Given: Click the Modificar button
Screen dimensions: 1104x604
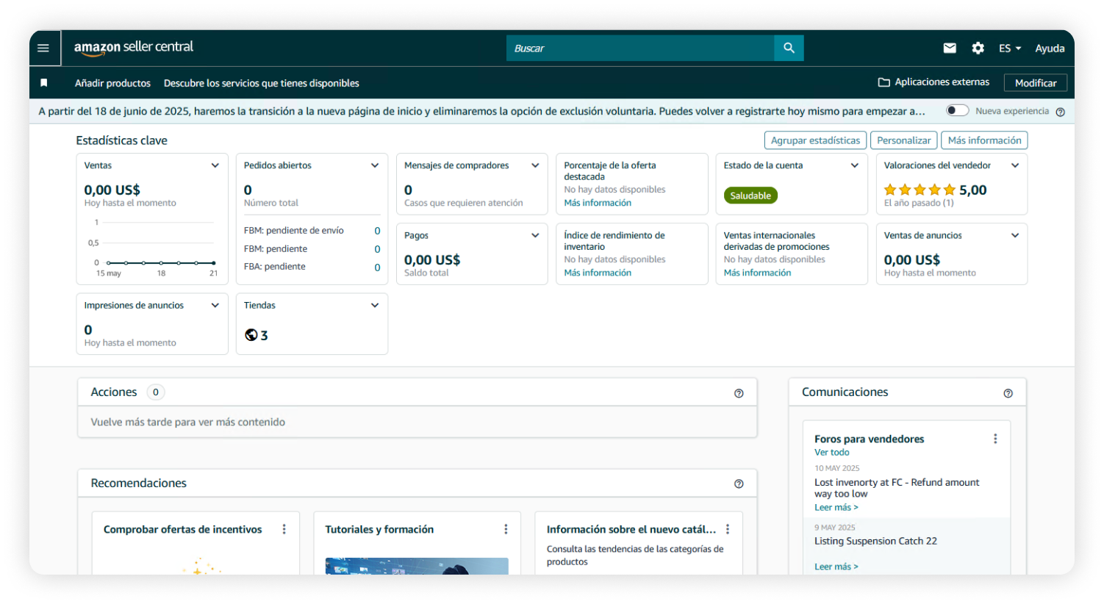Looking at the screenshot, I should (1036, 83).
